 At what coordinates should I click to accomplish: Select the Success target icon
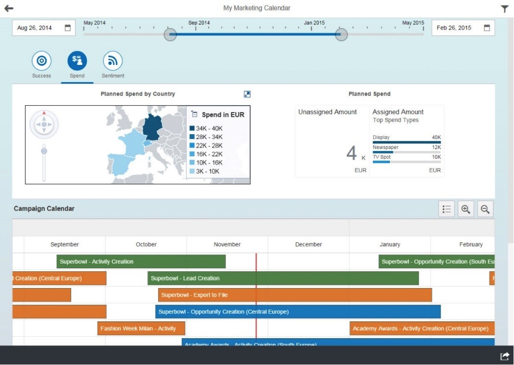(x=41, y=61)
